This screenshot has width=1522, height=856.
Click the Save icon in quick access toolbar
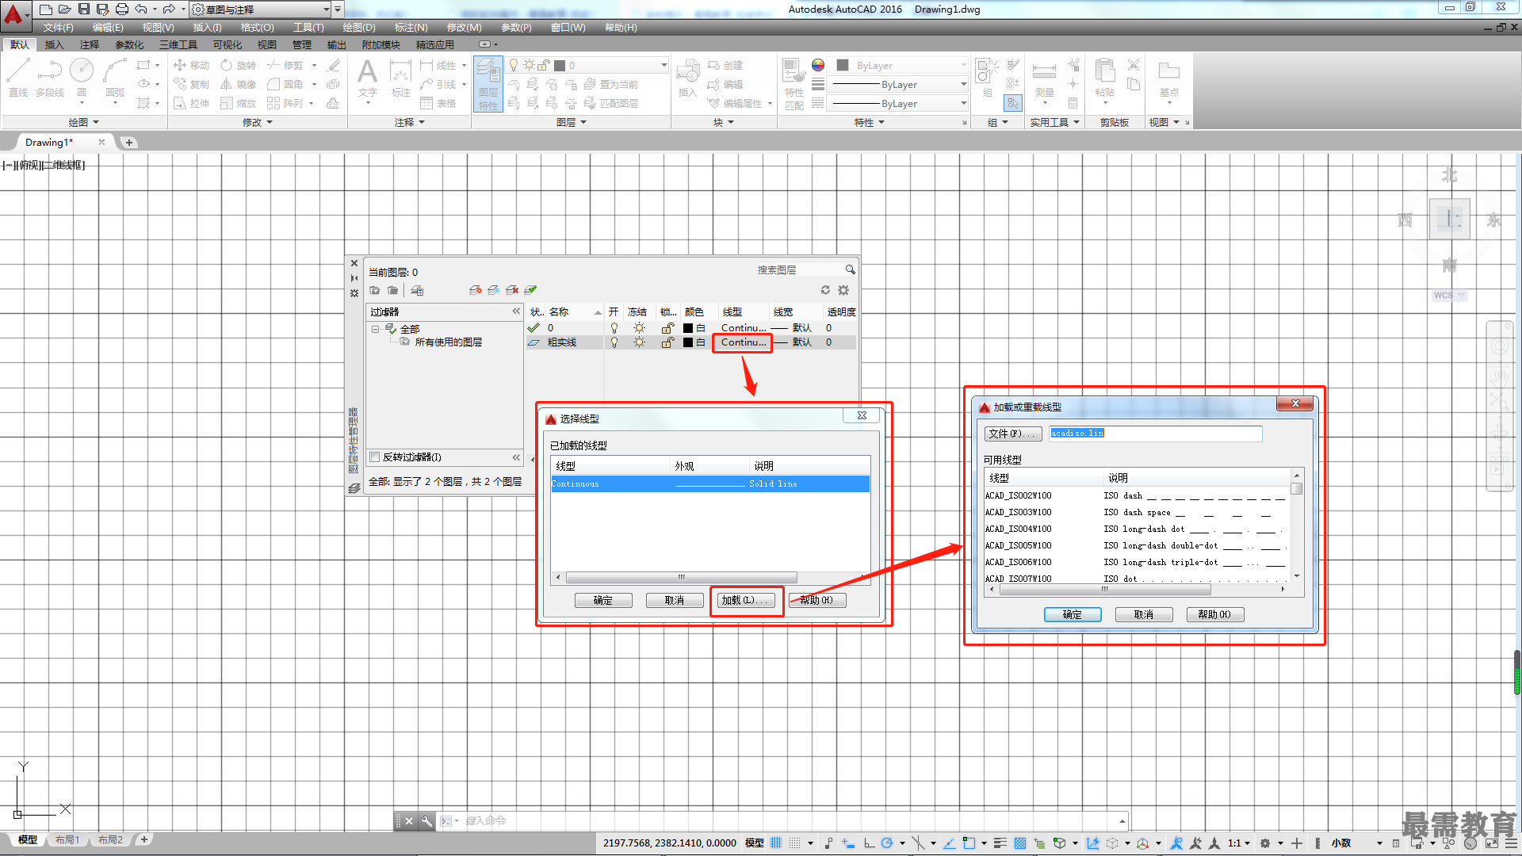(x=84, y=10)
